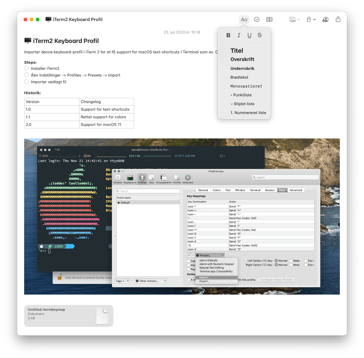
Task: Click the 'Historik:' heading in the note
Action: [x=32, y=93]
